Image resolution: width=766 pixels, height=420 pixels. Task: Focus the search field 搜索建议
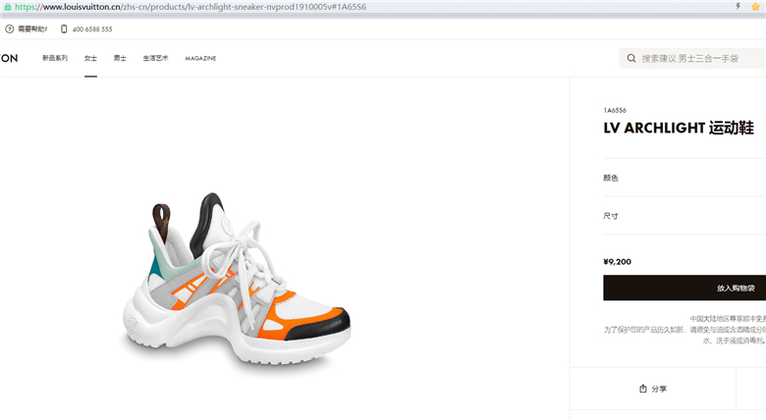click(x=692, y=58)
